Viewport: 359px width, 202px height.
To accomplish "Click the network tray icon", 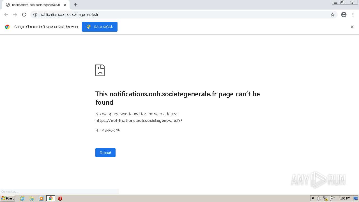I will pyautogui.click(x=326, y=198).
